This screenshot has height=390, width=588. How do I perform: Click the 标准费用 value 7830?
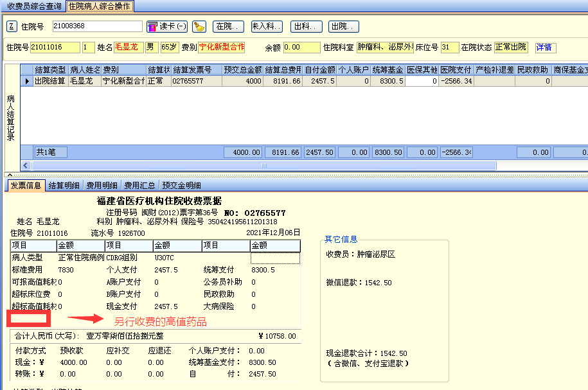pos(66,270)
